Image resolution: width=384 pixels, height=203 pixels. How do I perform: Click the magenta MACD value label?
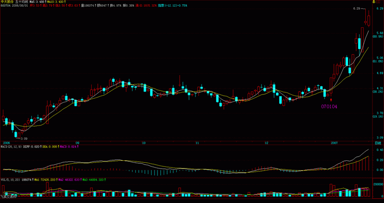click(69, 147)
